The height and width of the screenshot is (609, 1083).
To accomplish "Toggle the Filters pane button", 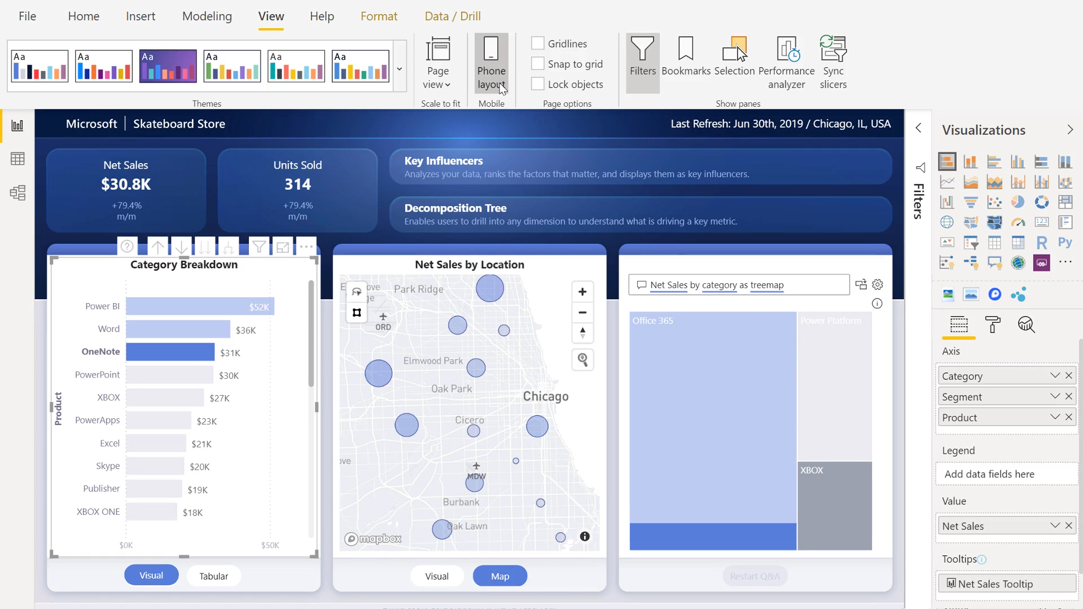I will [643, 63].
